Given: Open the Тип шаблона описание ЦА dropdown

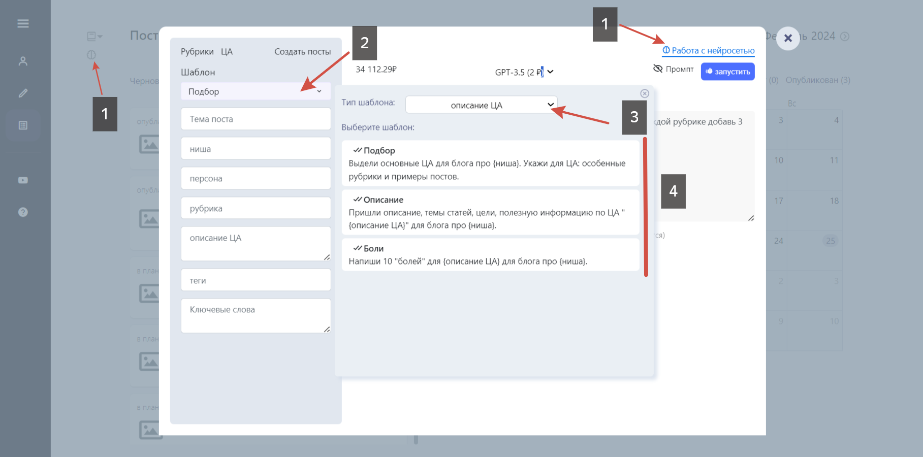Looking at the screenshot, I should [481, 105].
